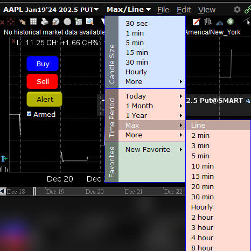This screenshot has height=251, width=251.
Task: Choose 4 hour in Max submenu
Action: point(218,238)
